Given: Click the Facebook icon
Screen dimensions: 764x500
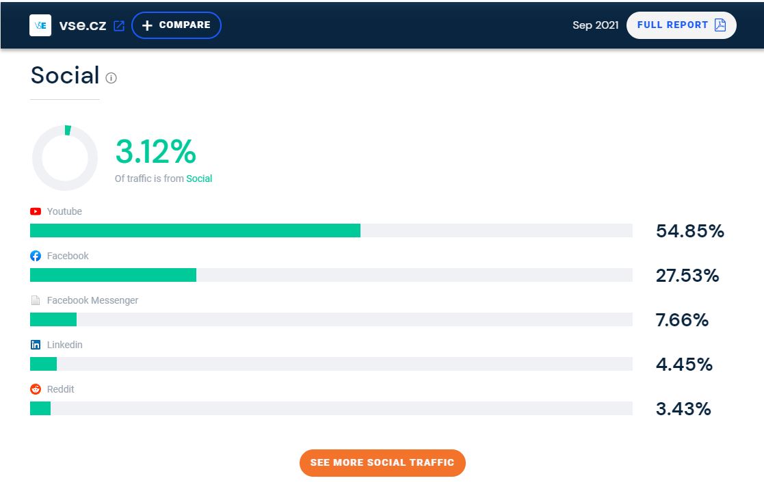Looking at the screenshot, I should coord(36,256).
